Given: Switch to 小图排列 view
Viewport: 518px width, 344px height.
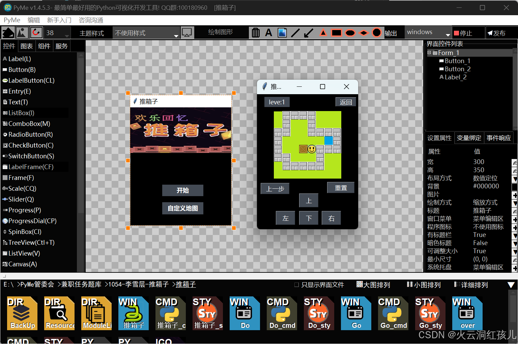Looking at the screenshot, I should 424,285.
